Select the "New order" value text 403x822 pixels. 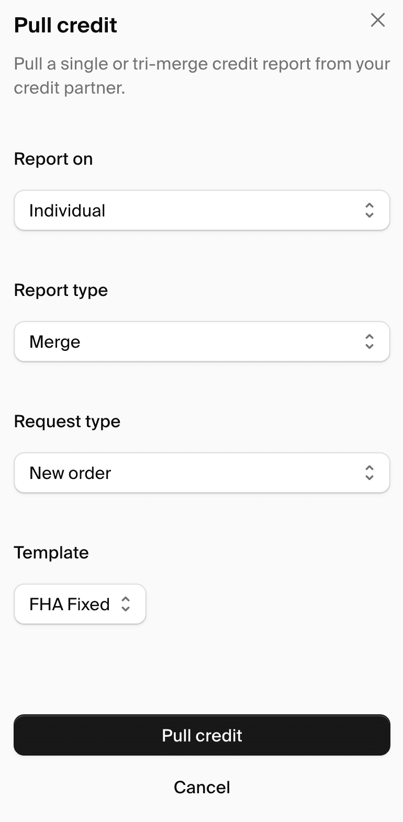pyautogui.click(x=70, y=473)
